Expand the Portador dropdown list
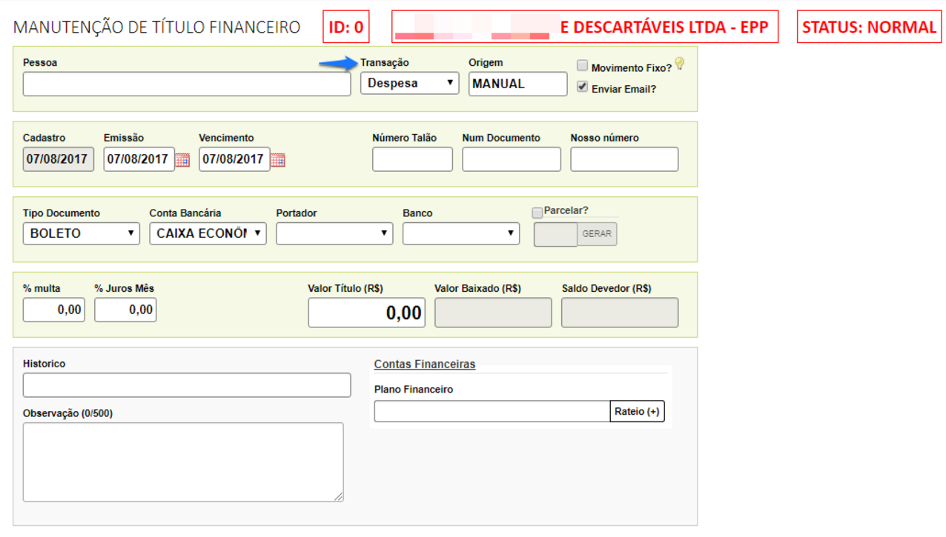 (334, 233)
